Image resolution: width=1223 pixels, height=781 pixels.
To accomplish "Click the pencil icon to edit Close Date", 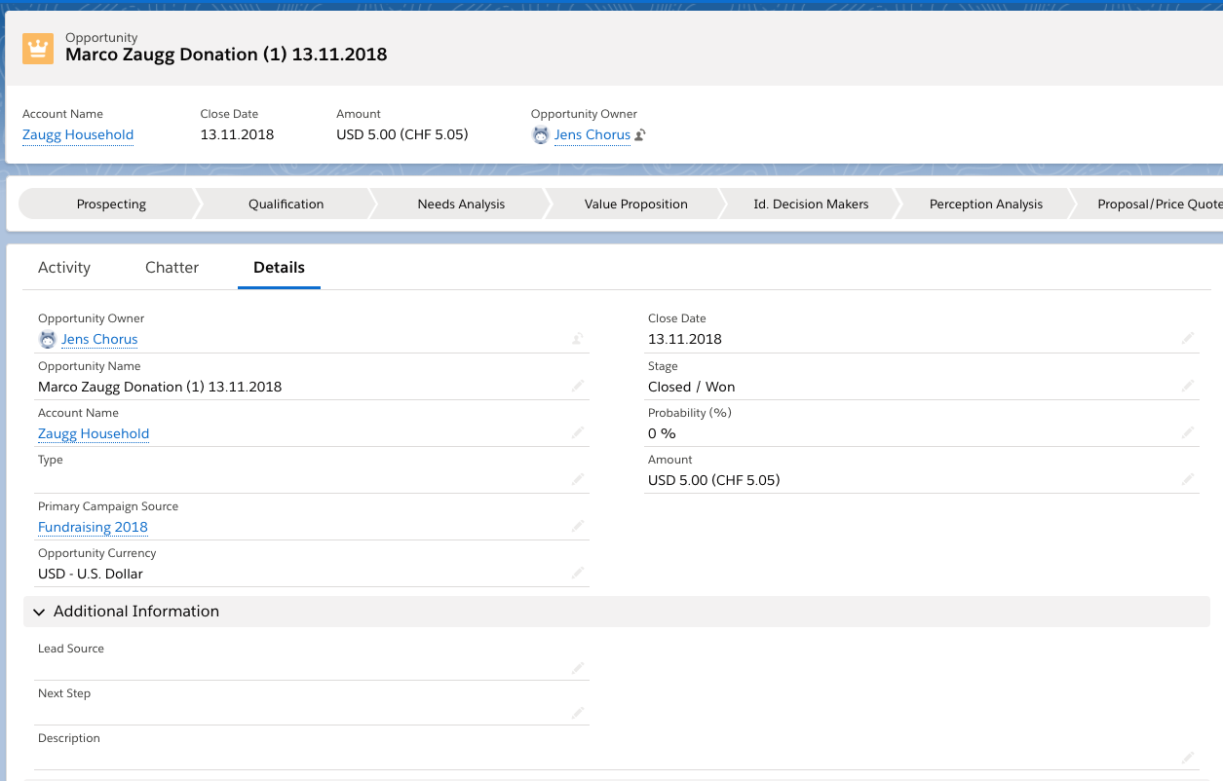I will (x=1188, y=336).
